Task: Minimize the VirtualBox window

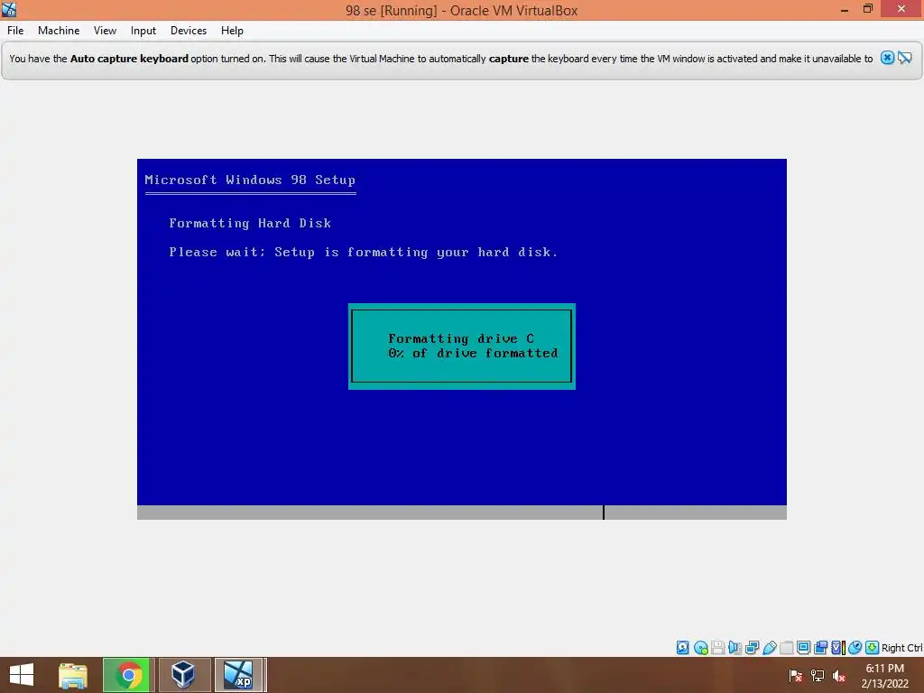Action: 845,9
